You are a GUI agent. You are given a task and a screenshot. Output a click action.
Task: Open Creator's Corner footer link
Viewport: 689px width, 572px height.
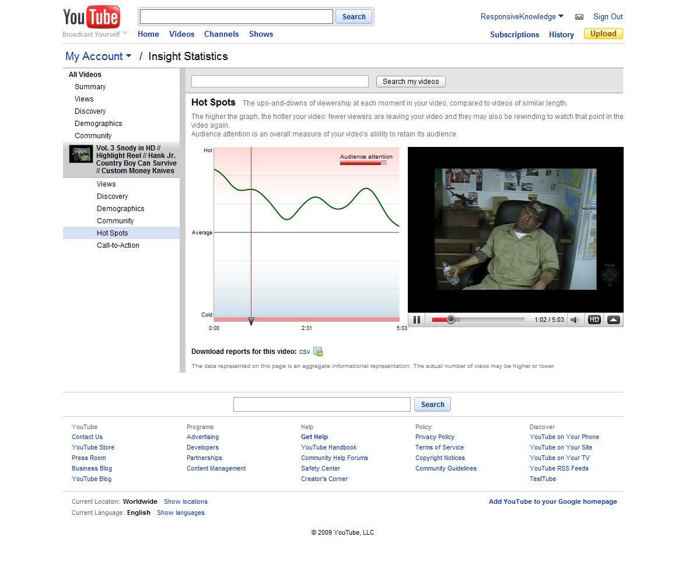coord(324,479)
